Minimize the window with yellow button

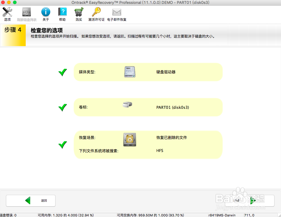coord(9,2)
